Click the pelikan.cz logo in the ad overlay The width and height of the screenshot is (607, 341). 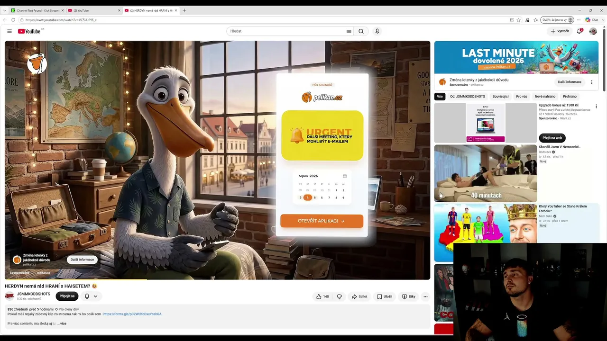click(322, 97)
